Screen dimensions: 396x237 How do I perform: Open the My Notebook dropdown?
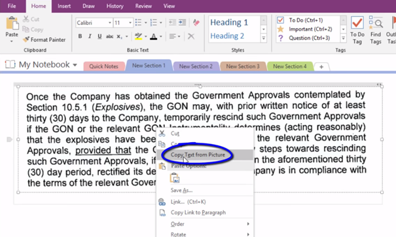click(x=75, y=65)
